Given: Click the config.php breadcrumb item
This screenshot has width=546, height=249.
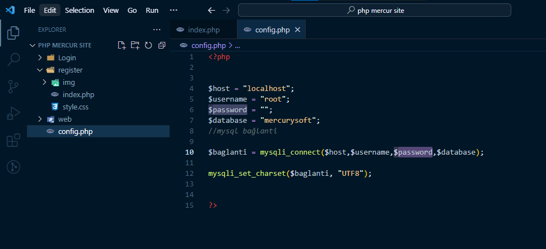Looking at the screenshot, I should pyautogui.click(x=208, y=45).
